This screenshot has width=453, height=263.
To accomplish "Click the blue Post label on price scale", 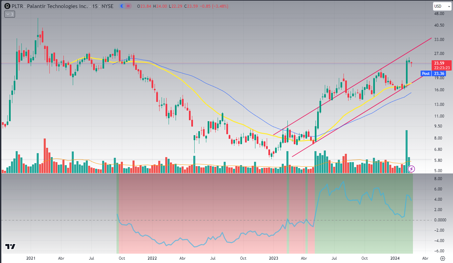I will pyautogui.click(x=426, y=74).
